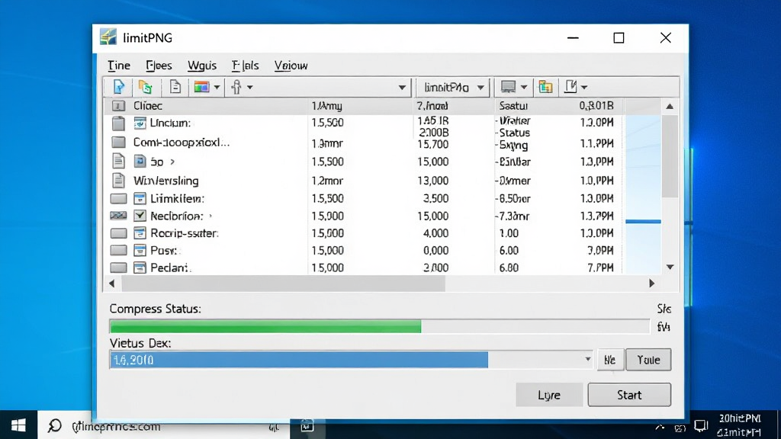The width and height of the screenshot is (781, 439).
Task: Click the Start button
Action: (629, 395)
